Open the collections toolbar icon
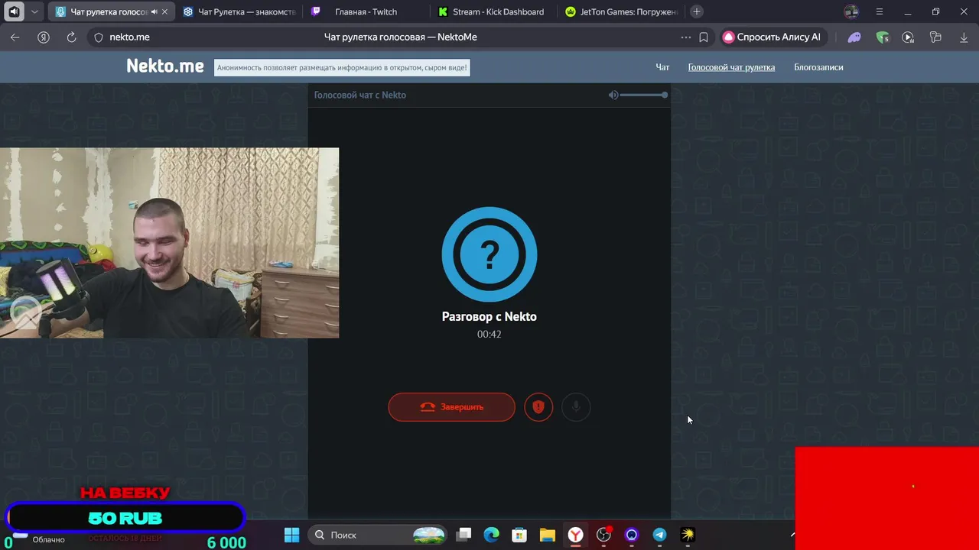Viewport: 979px width, 550px height. (x=935, y=37)
